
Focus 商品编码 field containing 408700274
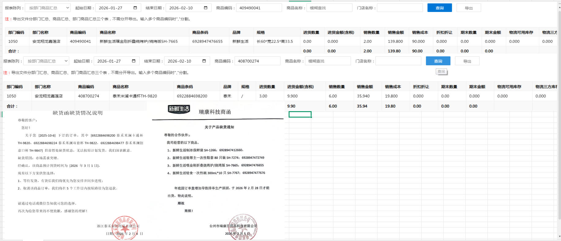tap(257, 61)
